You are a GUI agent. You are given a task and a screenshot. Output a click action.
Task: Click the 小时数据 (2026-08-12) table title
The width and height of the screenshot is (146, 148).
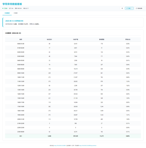(x=13, y=33)
